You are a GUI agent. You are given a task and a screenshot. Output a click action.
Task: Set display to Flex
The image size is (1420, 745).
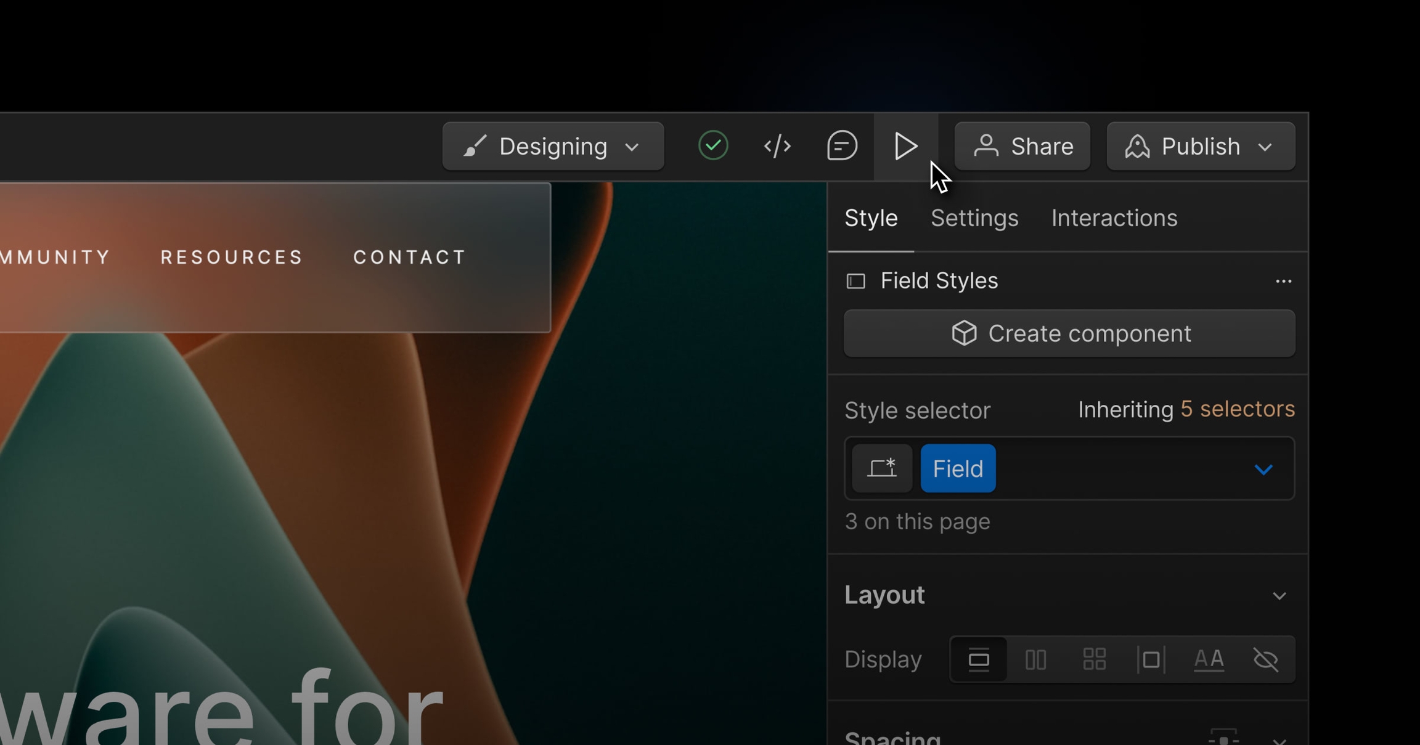click(1035, 660)
